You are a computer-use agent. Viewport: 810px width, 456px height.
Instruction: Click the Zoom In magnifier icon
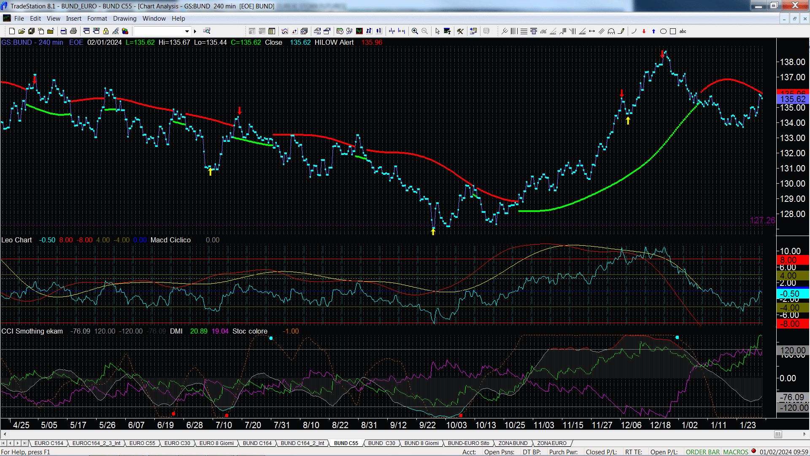[x=415, y=31]
